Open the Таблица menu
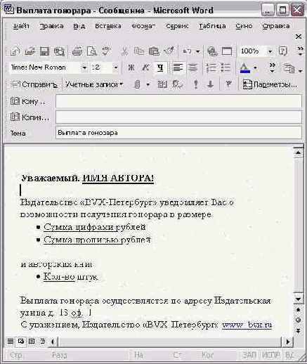Image resolution: width=307 pixels, height=364 pixels. [x=212, y=26]
